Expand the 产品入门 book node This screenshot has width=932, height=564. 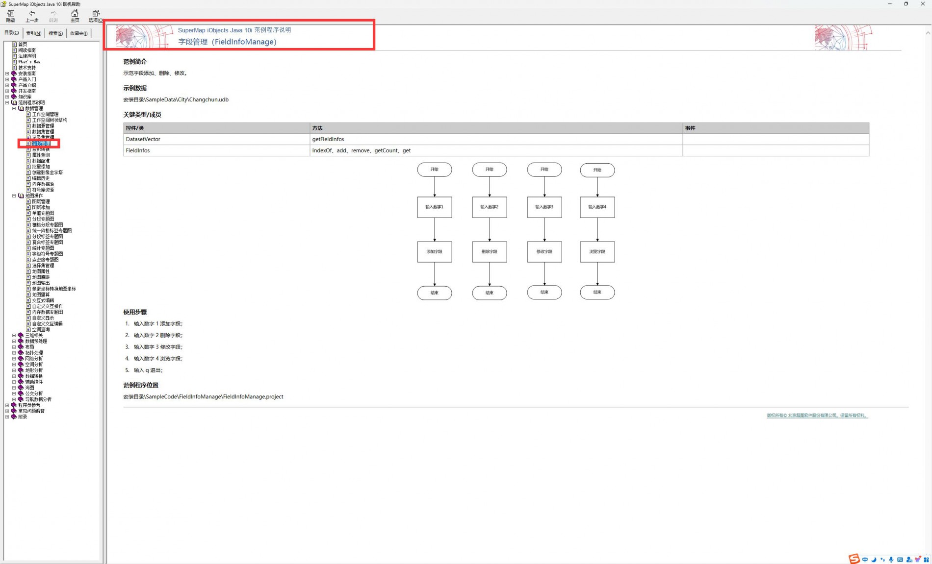(x=7, y=79)
